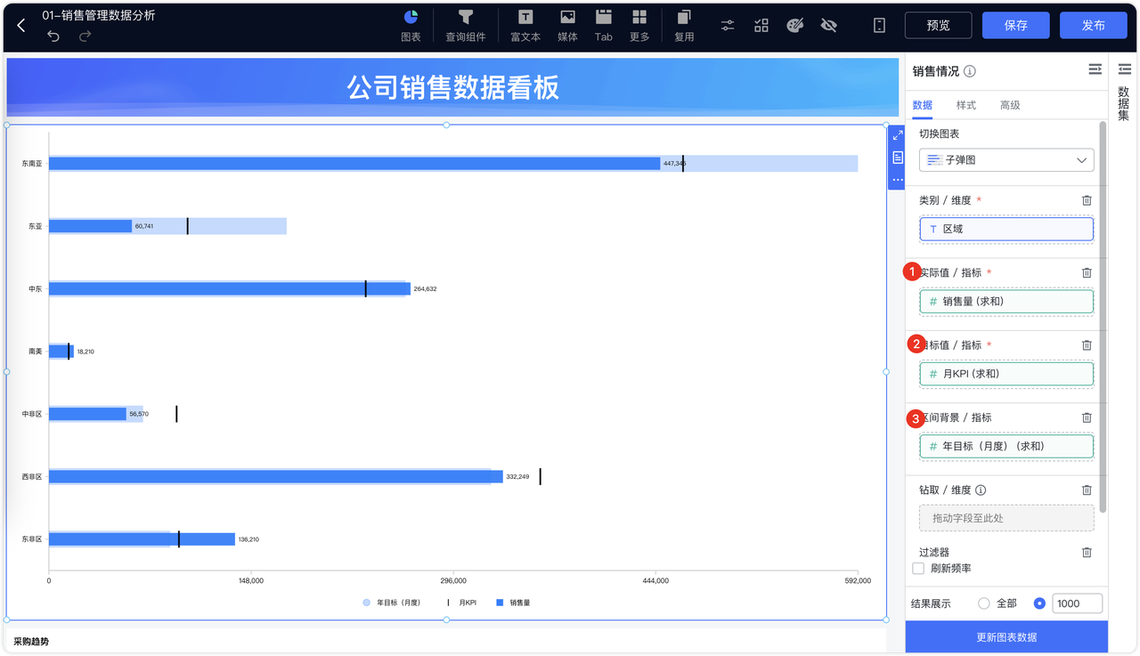Click the 更新图表数据 button

[x=1006, y=637]
